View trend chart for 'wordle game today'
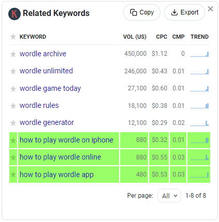 click(199, 89)
